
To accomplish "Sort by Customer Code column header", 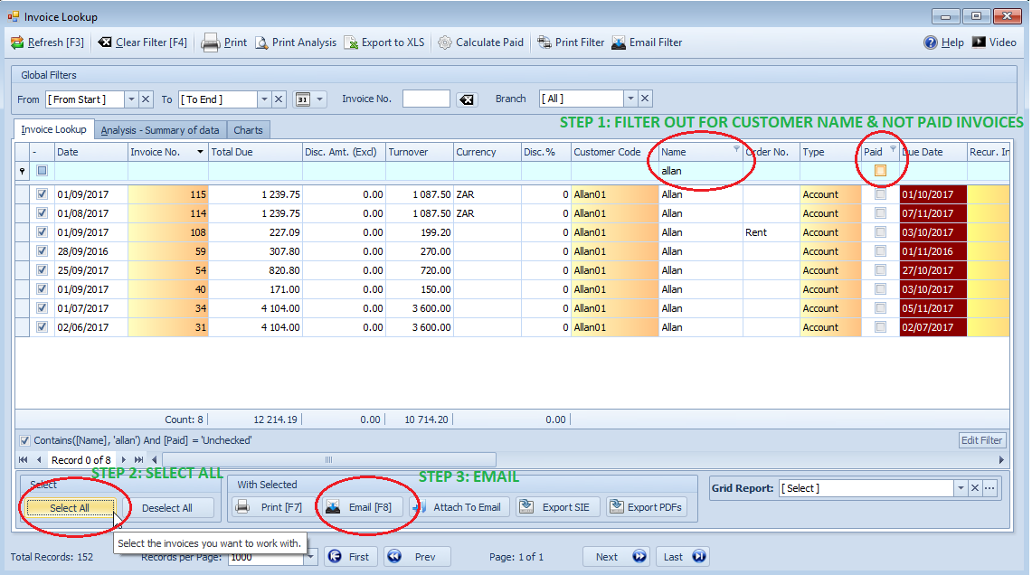I will [x=615, y=152].
